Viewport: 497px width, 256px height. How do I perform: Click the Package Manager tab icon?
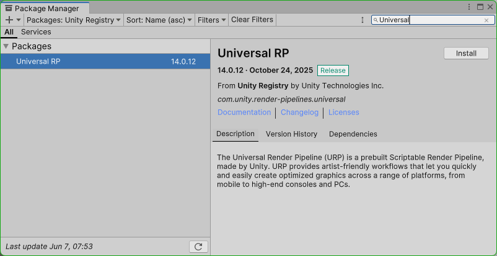(x=9, y=8)
